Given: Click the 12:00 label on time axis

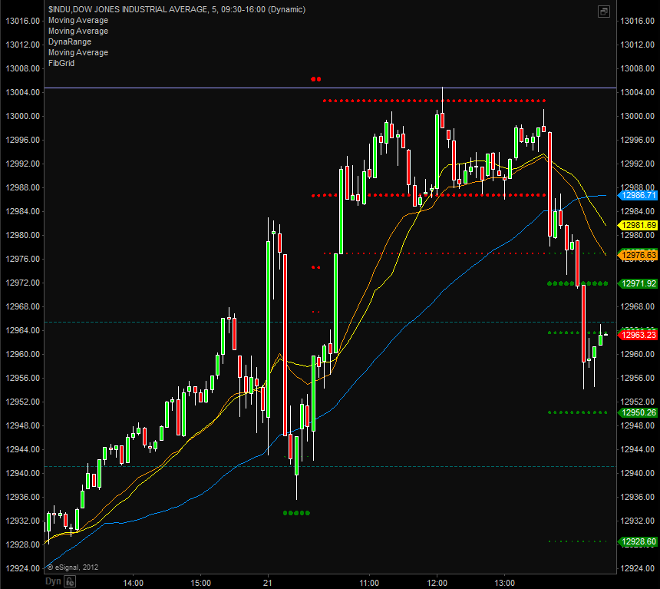Looking at the screenshot, I should click(x=437, y=582).
